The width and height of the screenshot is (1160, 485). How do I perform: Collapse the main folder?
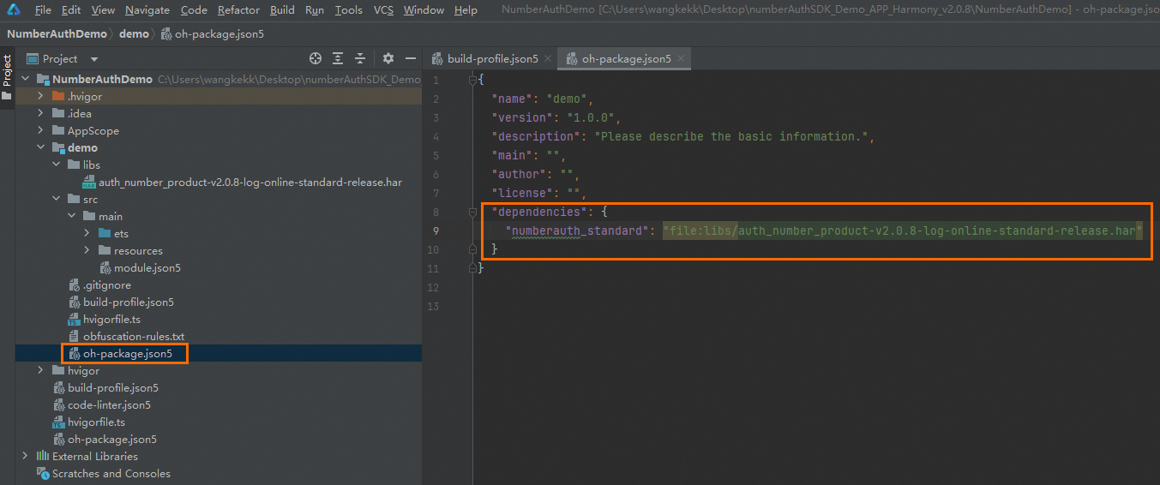click(71, 216)
